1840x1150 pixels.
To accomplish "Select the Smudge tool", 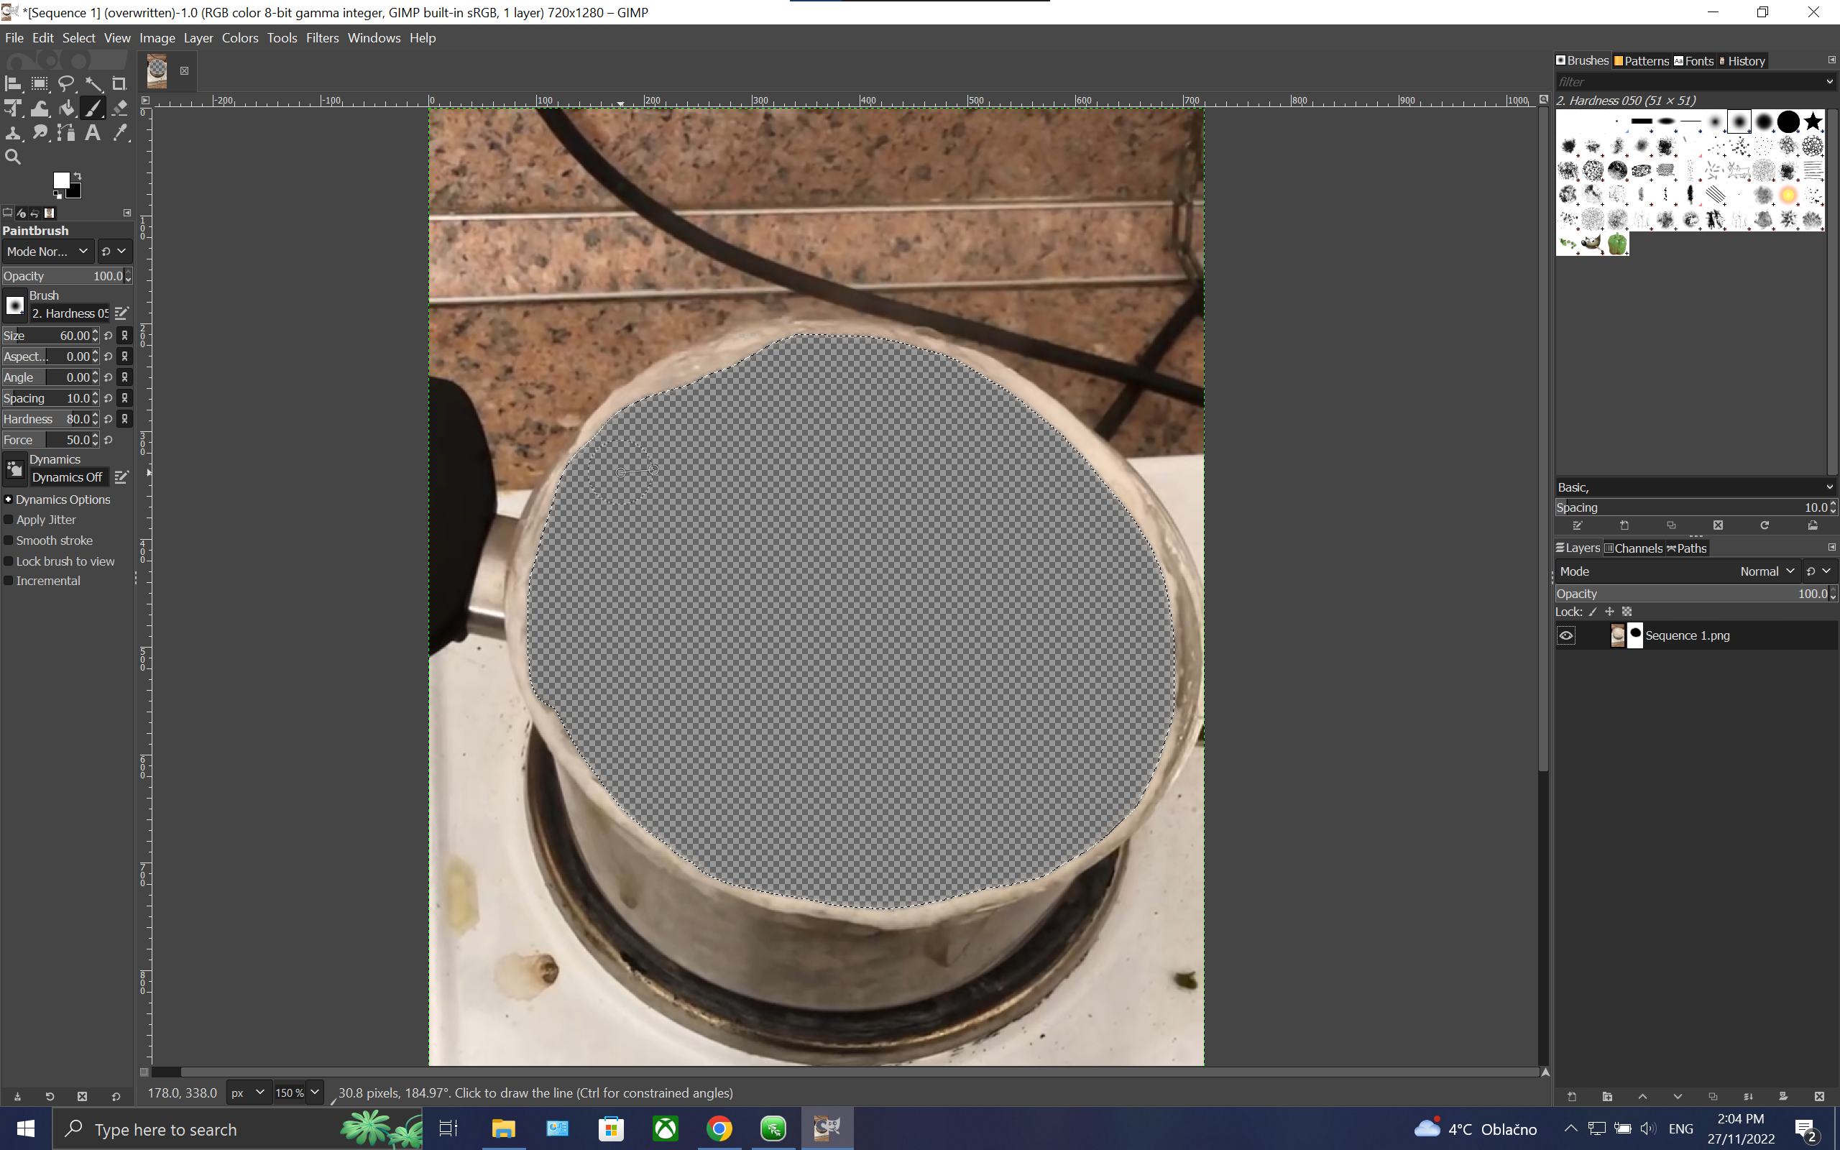I will 40,132.
